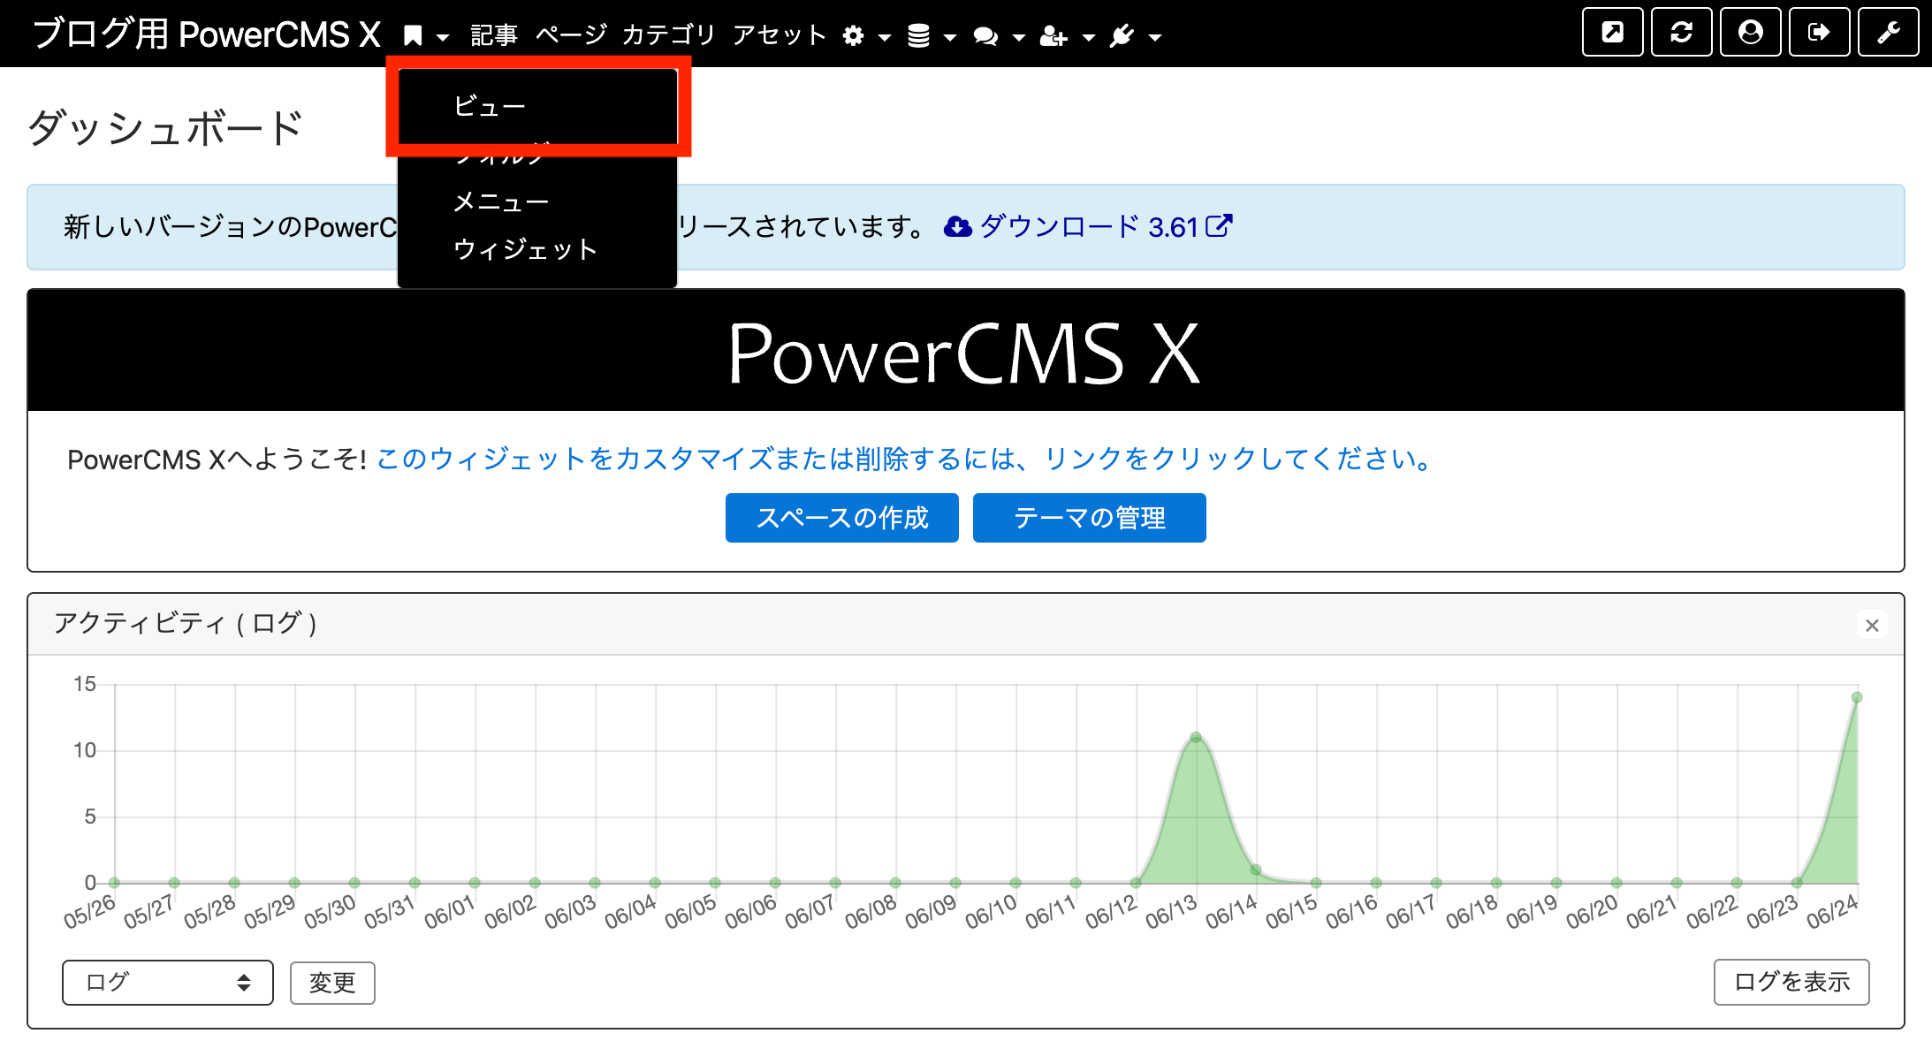Click the スペースの作成 button
The image size is (1932, 1041).
tap(842, 518)
